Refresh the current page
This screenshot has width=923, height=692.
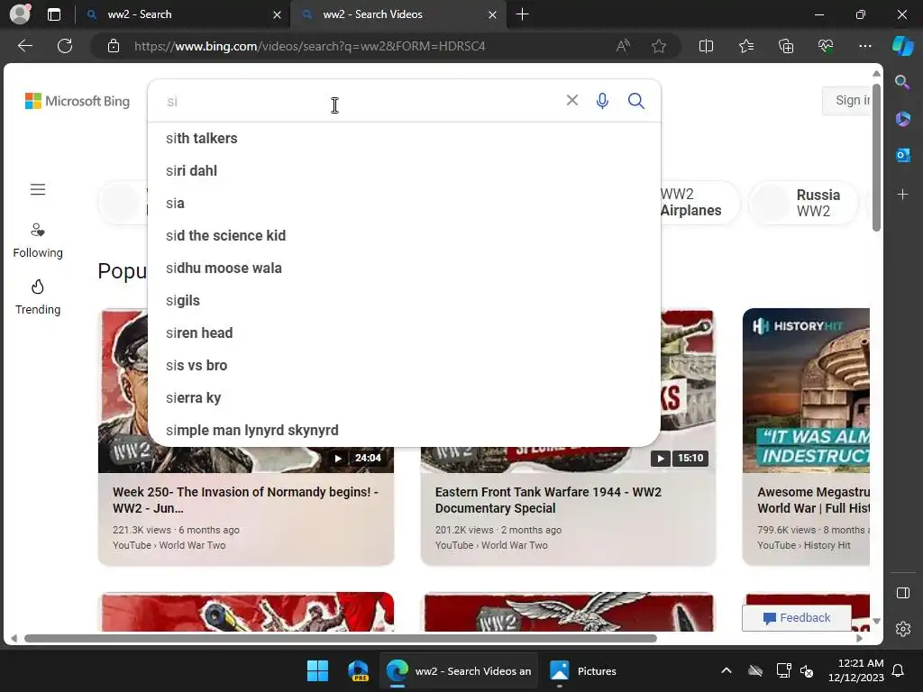[65, 46]
